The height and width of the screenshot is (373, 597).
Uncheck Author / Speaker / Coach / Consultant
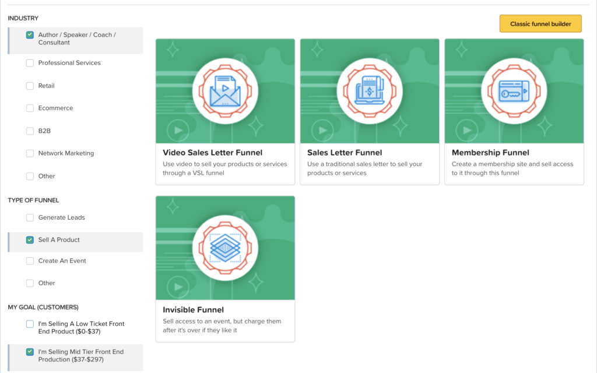coord(29,34)
